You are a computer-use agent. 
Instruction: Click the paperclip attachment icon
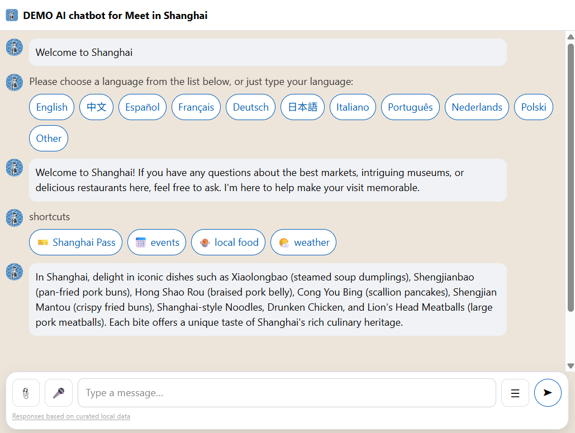(x=26, y=393)
